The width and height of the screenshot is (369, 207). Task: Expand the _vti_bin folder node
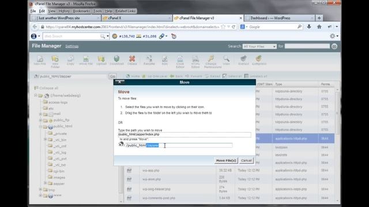(45, 139)
